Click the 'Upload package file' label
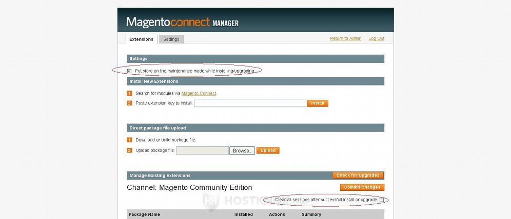This screenshot has width=511, height=219. (x=155, y=150)
